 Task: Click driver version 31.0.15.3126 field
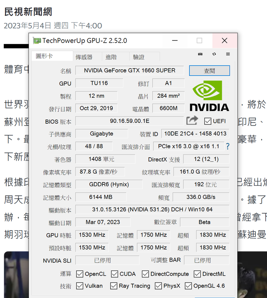152,210
